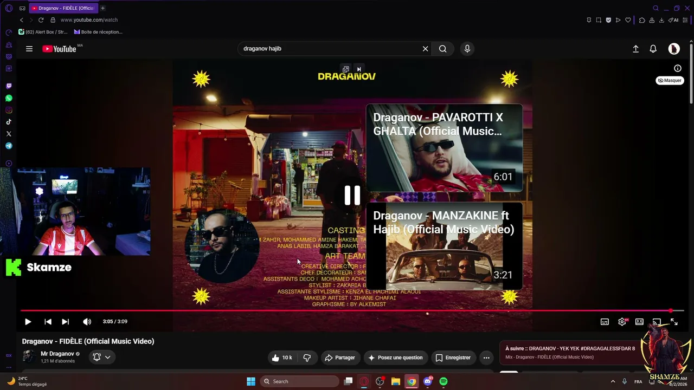Show hidden system tray icons

(613, 381)
